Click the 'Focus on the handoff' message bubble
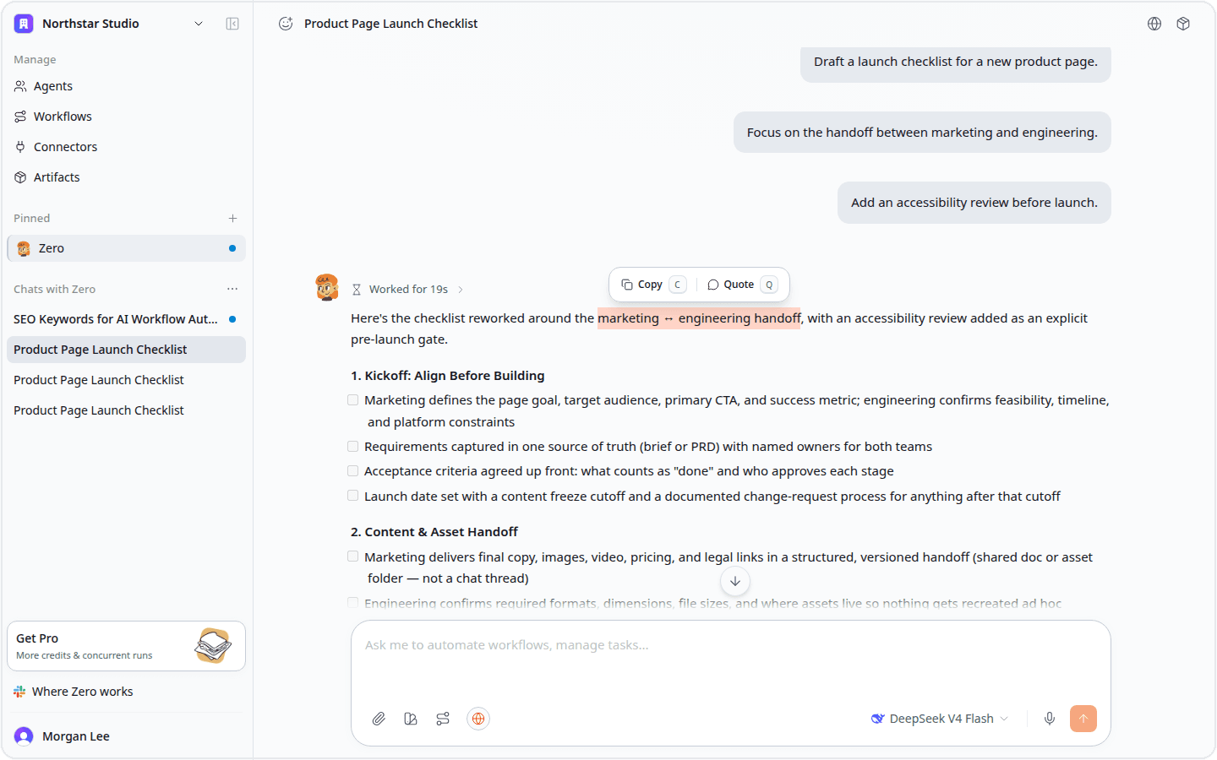This screenshot has height=760, width=1217. pos(922,133)
